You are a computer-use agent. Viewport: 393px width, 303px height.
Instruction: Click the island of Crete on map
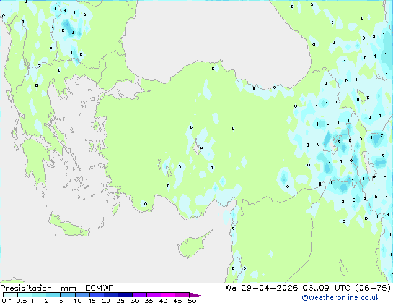click(x=68, y=226)
